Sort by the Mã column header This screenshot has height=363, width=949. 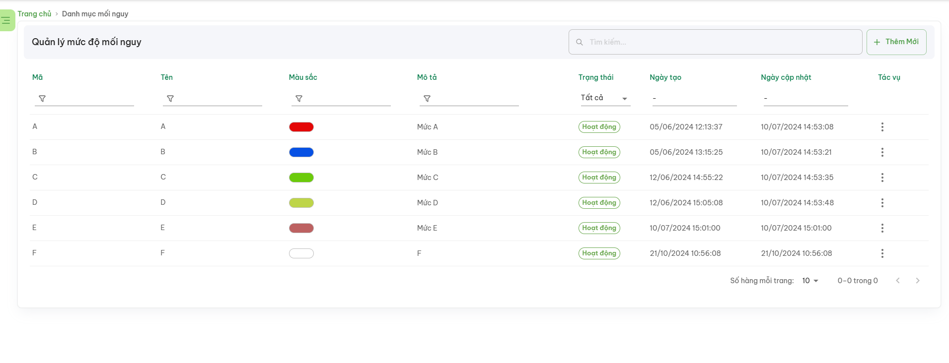click(37, 77)
